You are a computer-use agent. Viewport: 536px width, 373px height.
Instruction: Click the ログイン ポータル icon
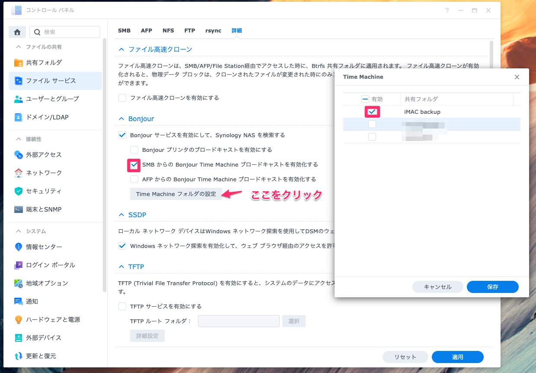coord(19,265)
